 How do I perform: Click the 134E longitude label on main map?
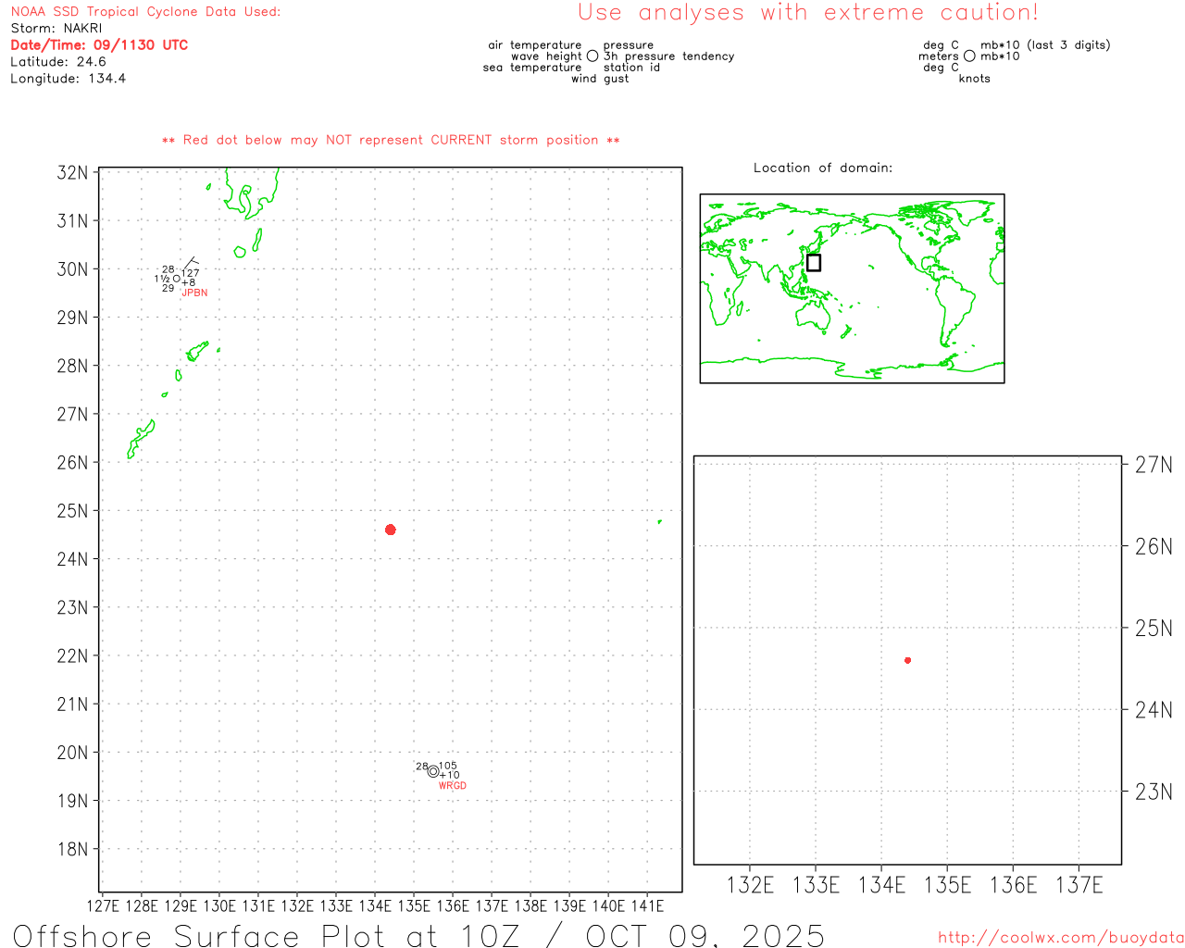pos(375,906)
